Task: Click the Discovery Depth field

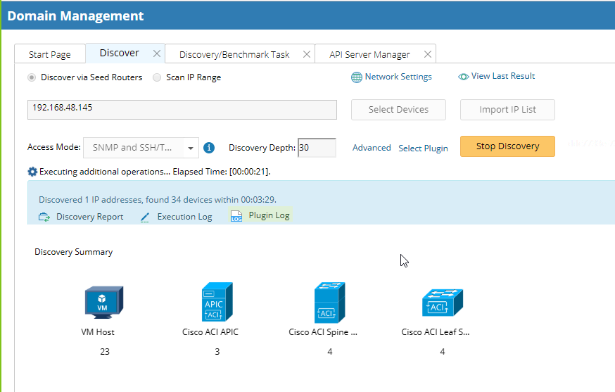Action: coord(317,148)
